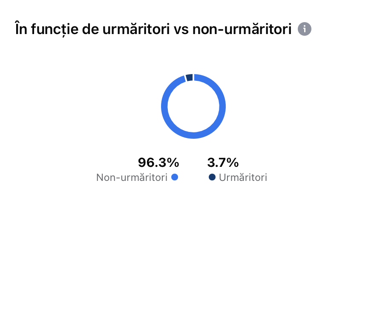Click the word "vs" in the heading

coord(179,29)
